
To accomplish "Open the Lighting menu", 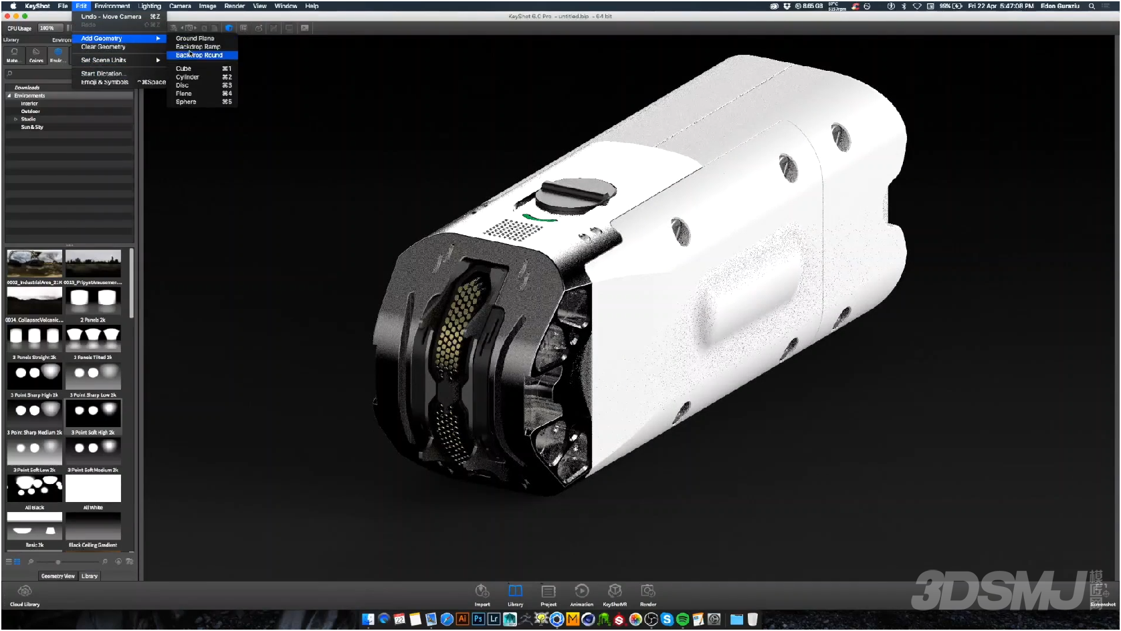I will point(150,6).
